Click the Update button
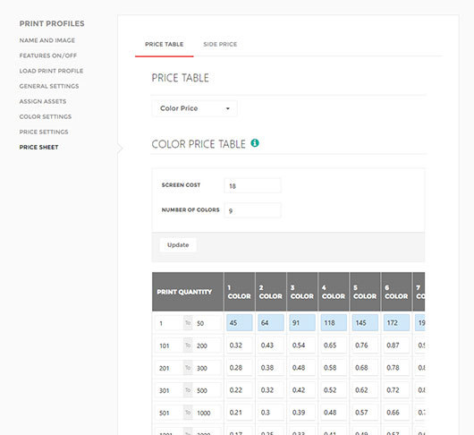The width and height of the screenshot is (474, 435). (178, 245)
